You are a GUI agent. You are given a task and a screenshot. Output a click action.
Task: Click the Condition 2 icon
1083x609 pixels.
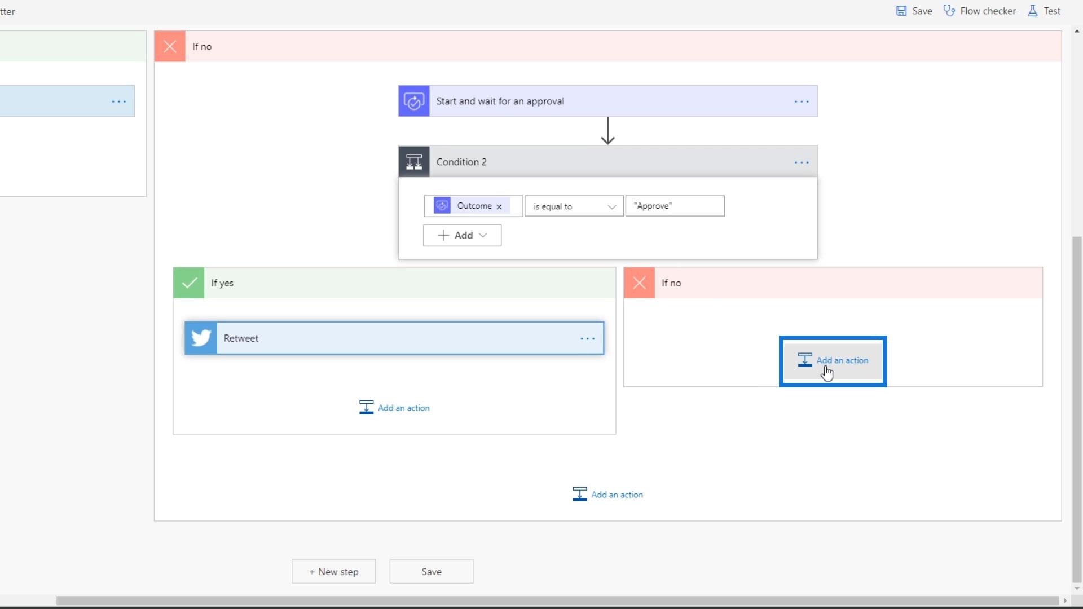(414, 162)
